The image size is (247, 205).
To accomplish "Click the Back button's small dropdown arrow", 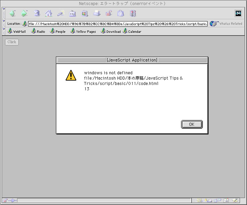I will coord(15,11).
